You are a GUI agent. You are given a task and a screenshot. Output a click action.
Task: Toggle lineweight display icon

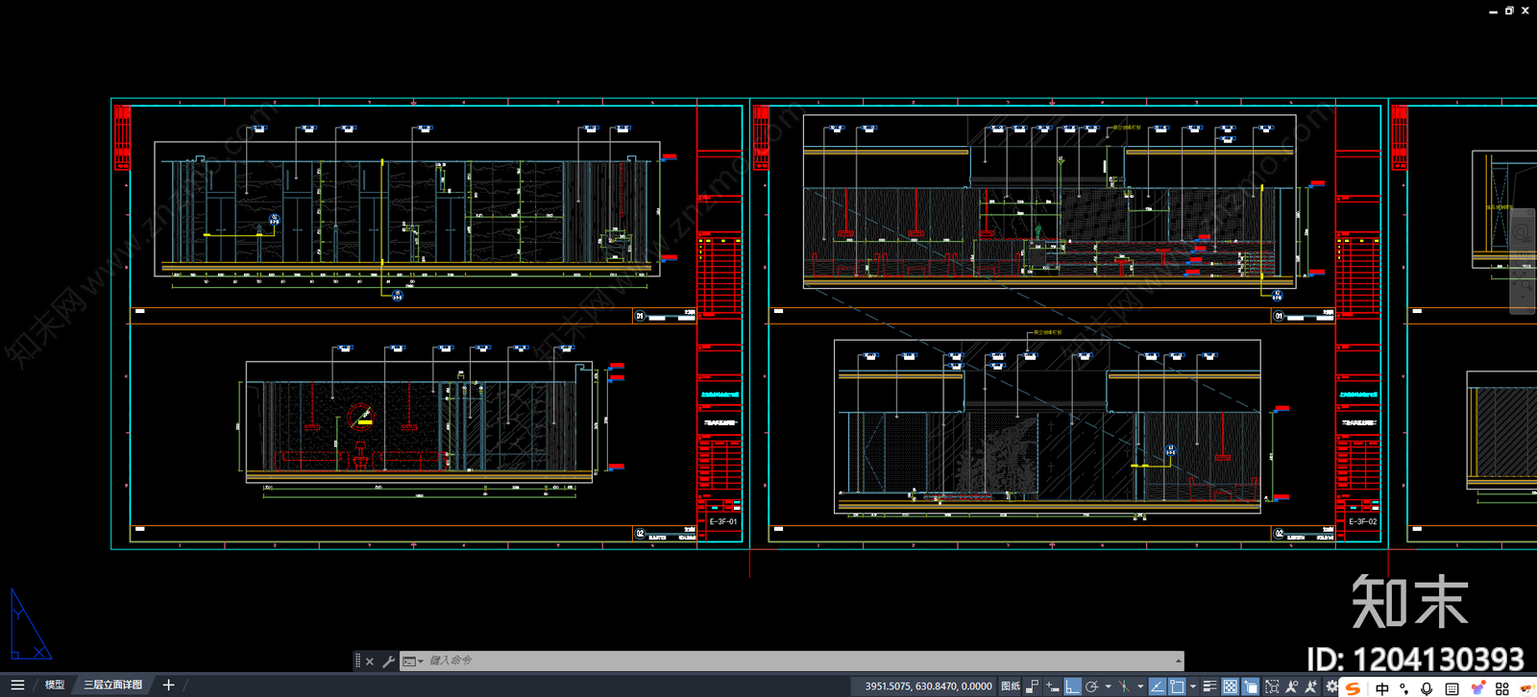pos(1210,686)
